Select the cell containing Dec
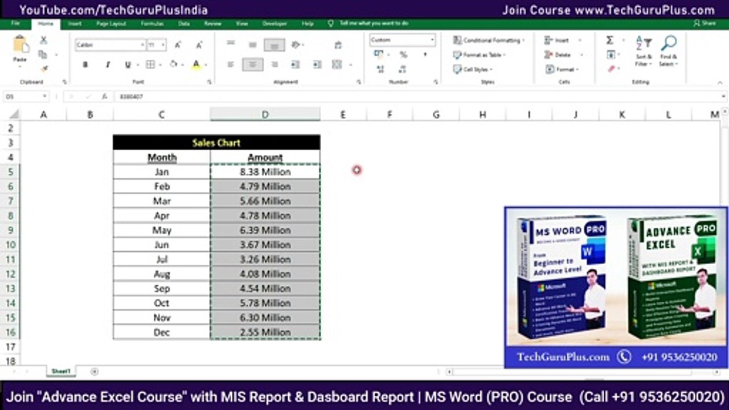Image resolution: width=729 pixels, height=410 pixels. pos(162,332)
